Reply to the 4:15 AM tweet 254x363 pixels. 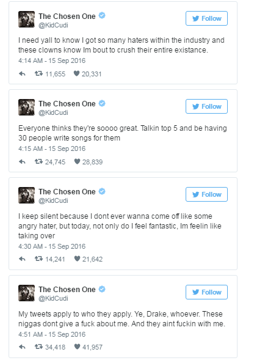pyautogui.click(x=22, y=162)
